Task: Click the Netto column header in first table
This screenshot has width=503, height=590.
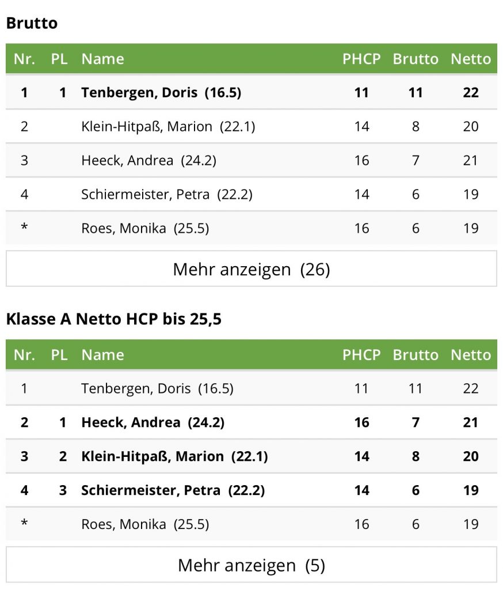Action: (x=471, y=59)
